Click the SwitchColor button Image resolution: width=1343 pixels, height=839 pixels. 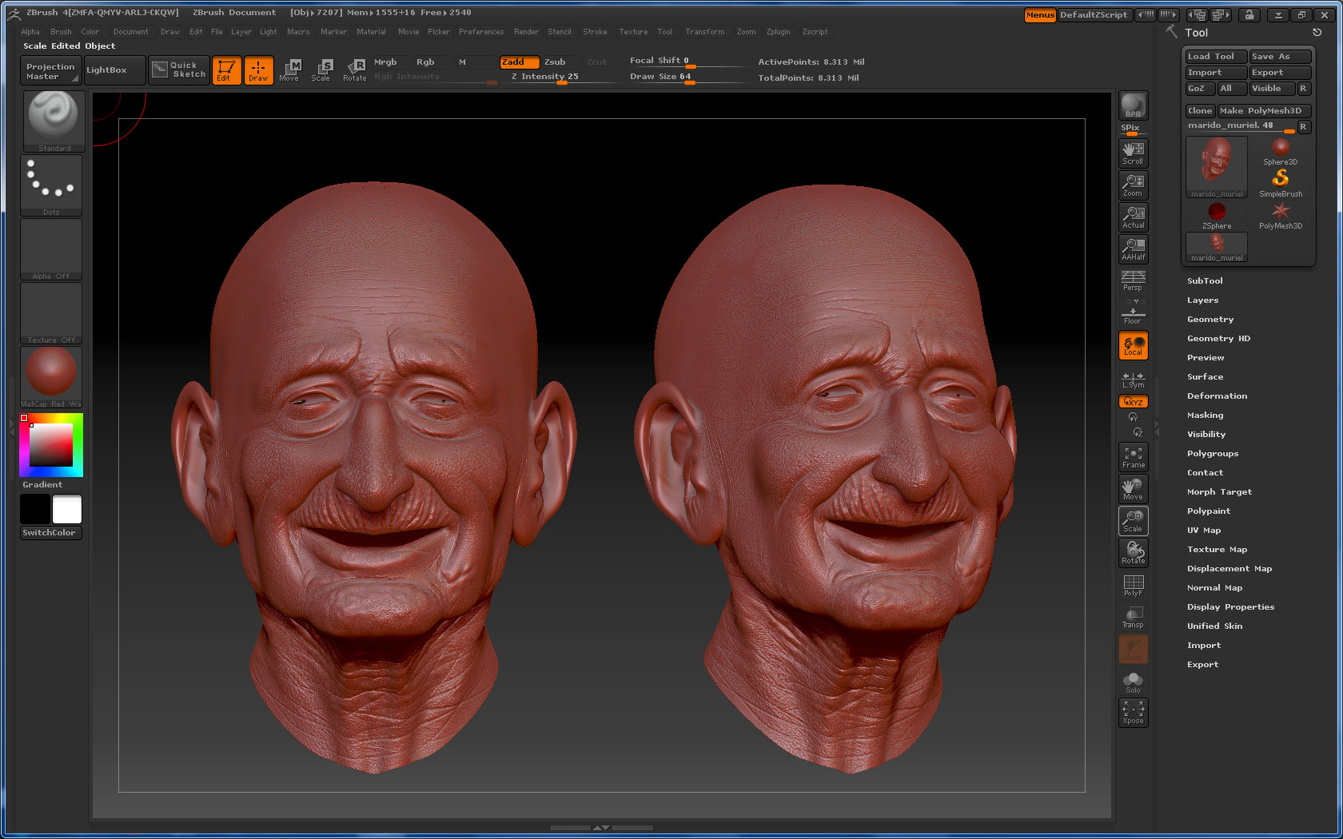click(50, 533)
